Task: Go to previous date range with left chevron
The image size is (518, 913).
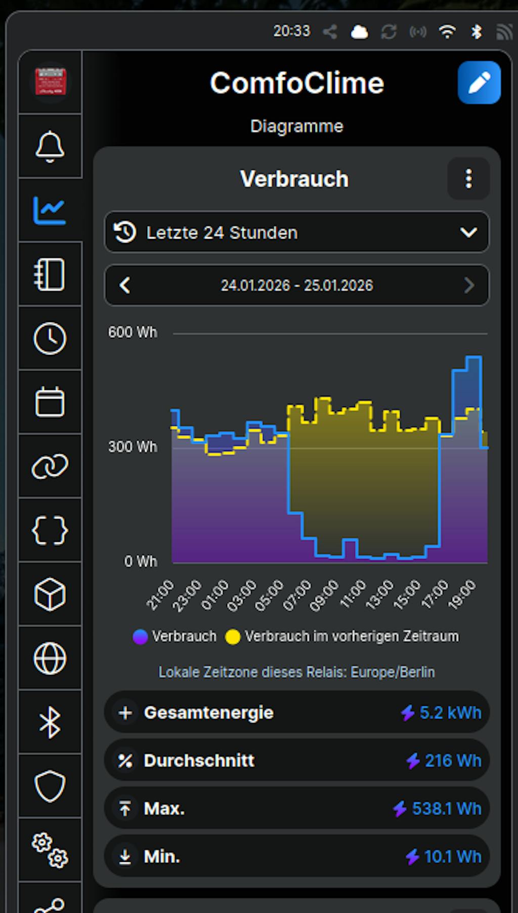Action: point(125,285)
